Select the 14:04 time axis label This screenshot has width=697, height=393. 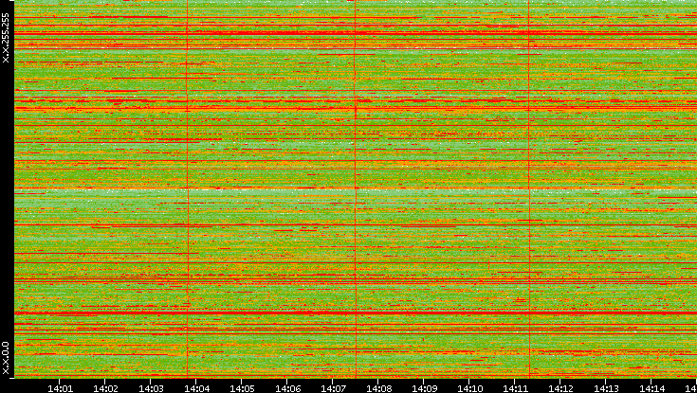[x=196, y=388]
